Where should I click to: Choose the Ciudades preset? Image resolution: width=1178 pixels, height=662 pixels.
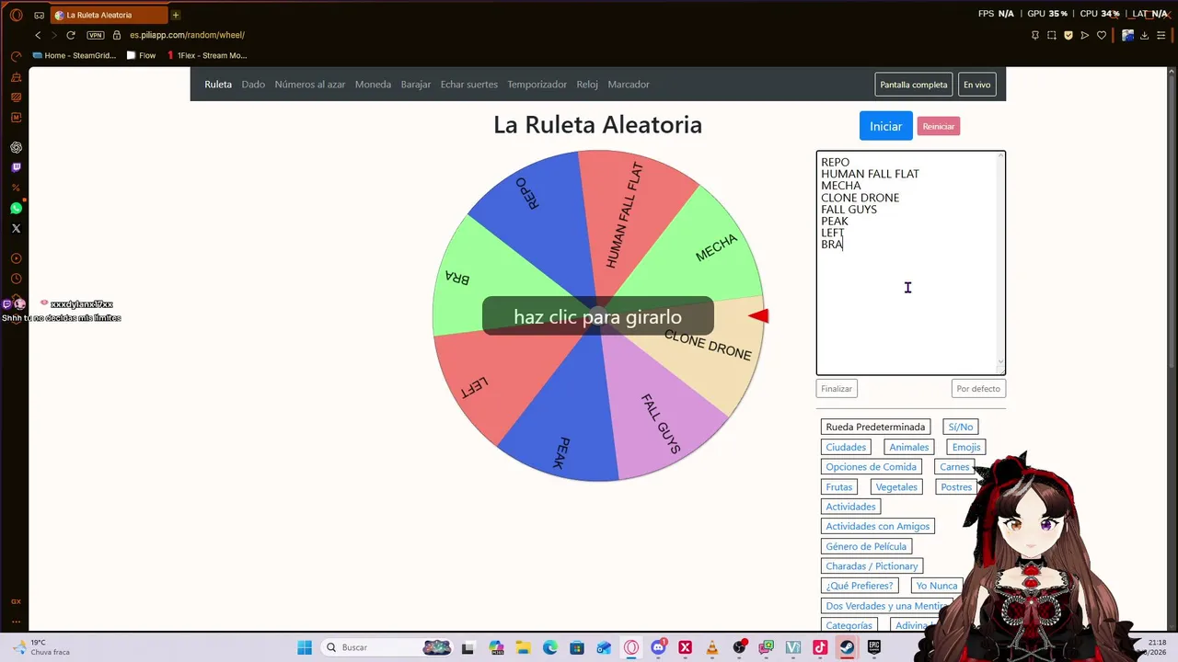tap(846, 447)
